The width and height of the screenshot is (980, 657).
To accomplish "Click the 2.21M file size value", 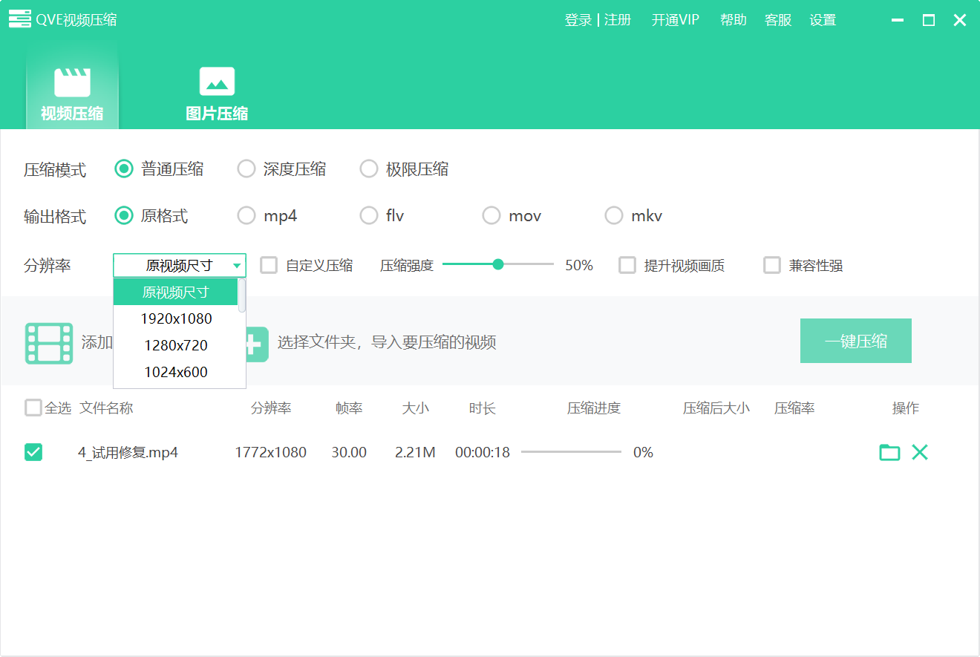I will [415, 452].
